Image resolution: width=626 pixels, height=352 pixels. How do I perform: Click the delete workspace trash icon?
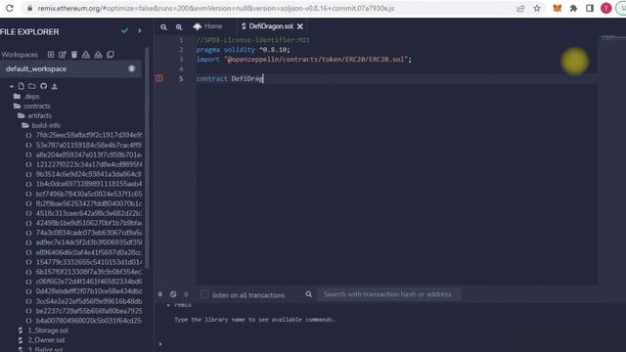tap(74, 55)
